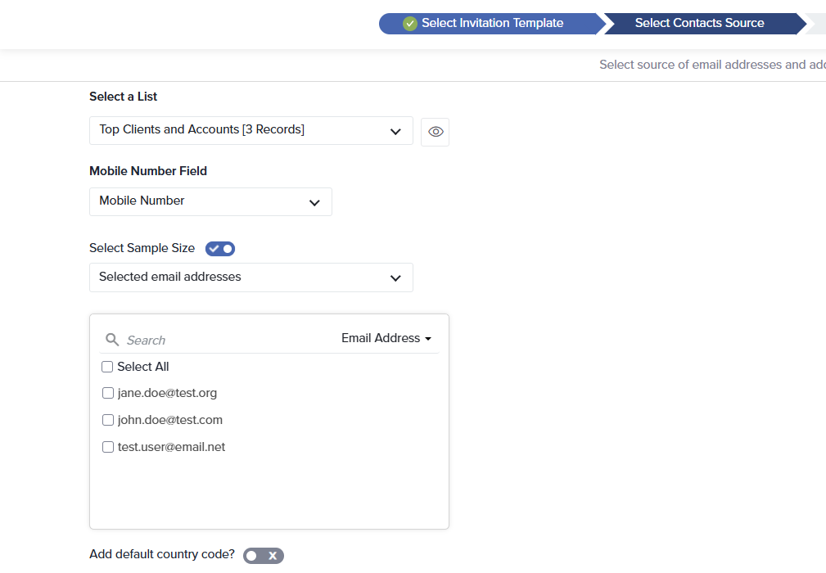Disable the Select Sample Size toggle

[220, 249]
